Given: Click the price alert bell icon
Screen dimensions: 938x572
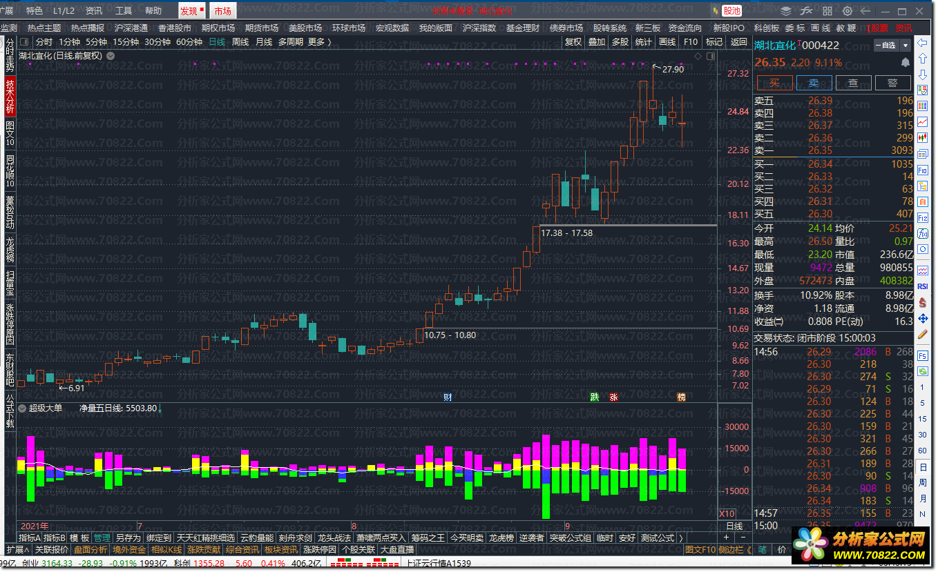Looking at the screenshot, I should coord(906,62).
